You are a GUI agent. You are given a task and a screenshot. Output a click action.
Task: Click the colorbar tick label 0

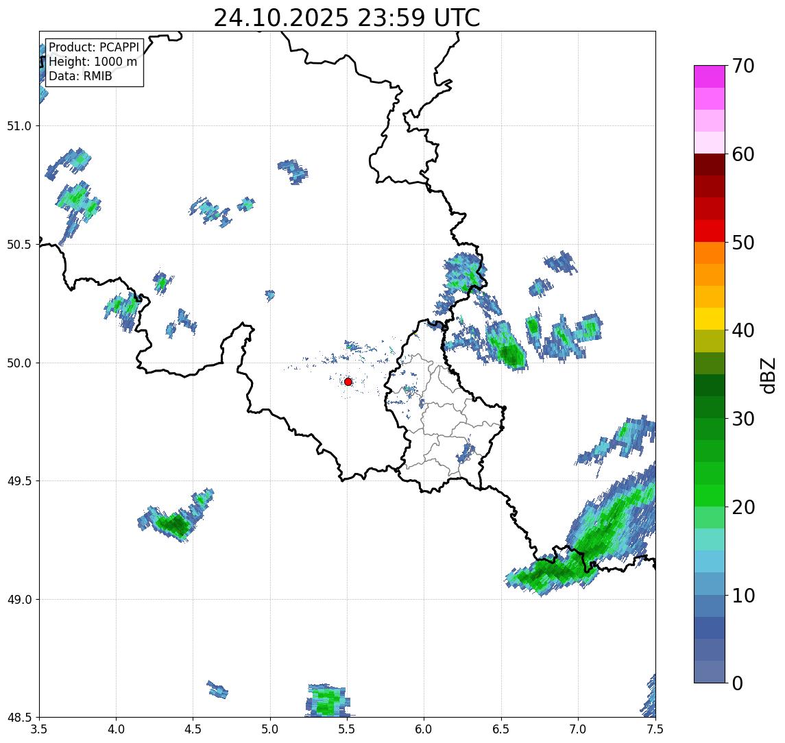(738, 683)
